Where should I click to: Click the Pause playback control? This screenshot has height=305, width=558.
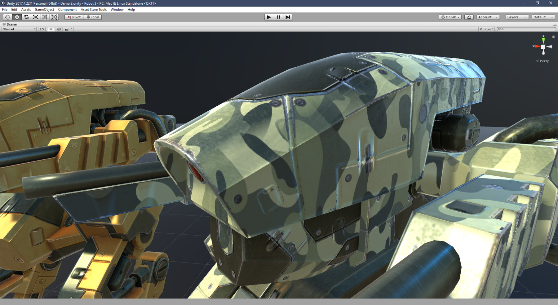coord(278,17)
